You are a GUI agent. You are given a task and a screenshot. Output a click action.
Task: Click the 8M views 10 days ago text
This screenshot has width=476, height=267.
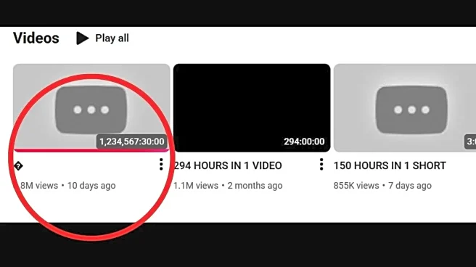[68, 186]
